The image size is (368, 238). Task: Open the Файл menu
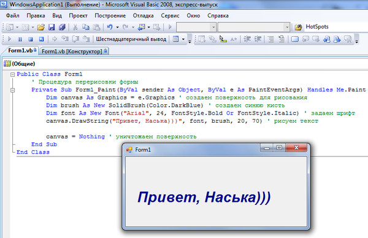pyautogui.click(x=12, y=16)
